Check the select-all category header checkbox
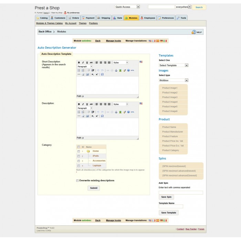Screen dimensions: 241x241 (79, 147)
